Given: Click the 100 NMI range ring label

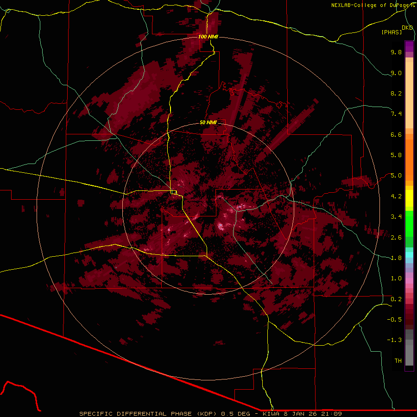Looking at the screenshot, I should 208,37.
